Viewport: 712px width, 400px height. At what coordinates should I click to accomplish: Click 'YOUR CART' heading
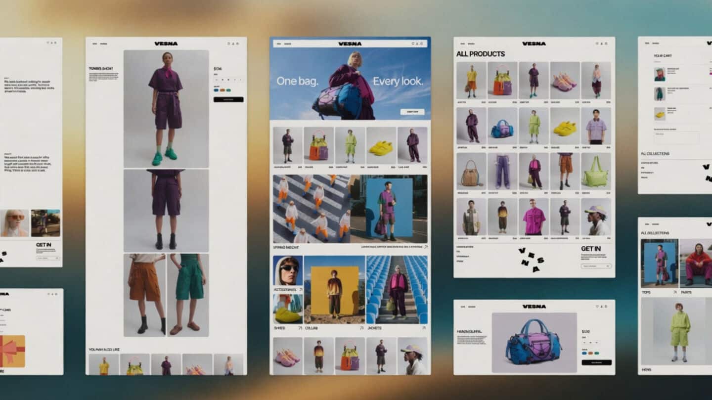(x=663, y=56)
